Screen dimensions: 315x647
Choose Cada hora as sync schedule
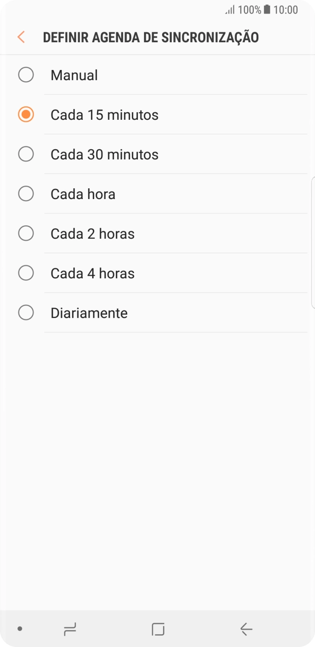pos(26,193)
